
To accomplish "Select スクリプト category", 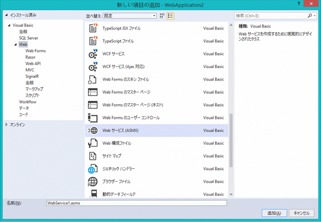I will [32, 96].
